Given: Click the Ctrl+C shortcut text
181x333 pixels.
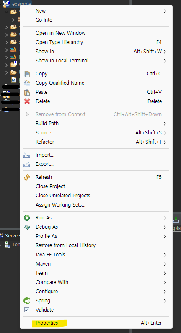Looking at the screenshot, I should tap(154, 74).
